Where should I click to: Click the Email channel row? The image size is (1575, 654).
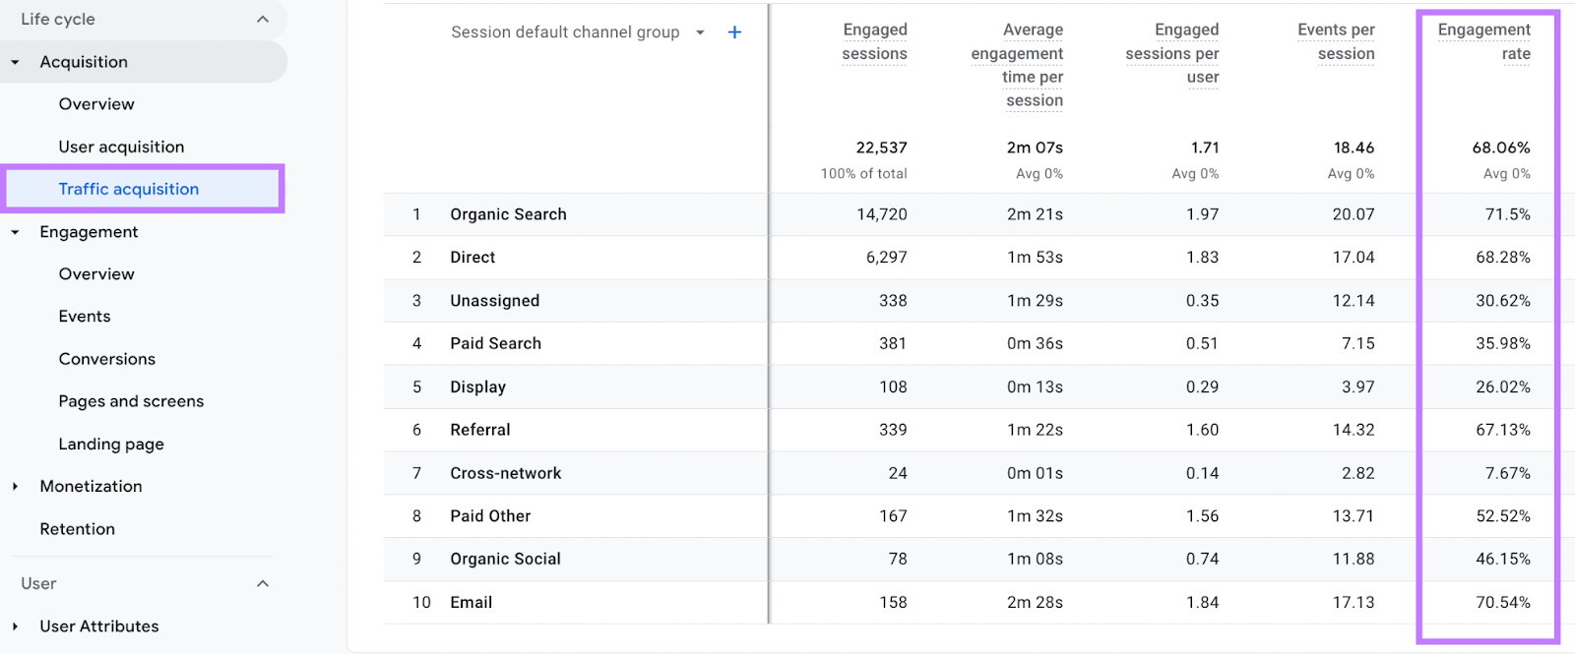click(x=472, y=602)
